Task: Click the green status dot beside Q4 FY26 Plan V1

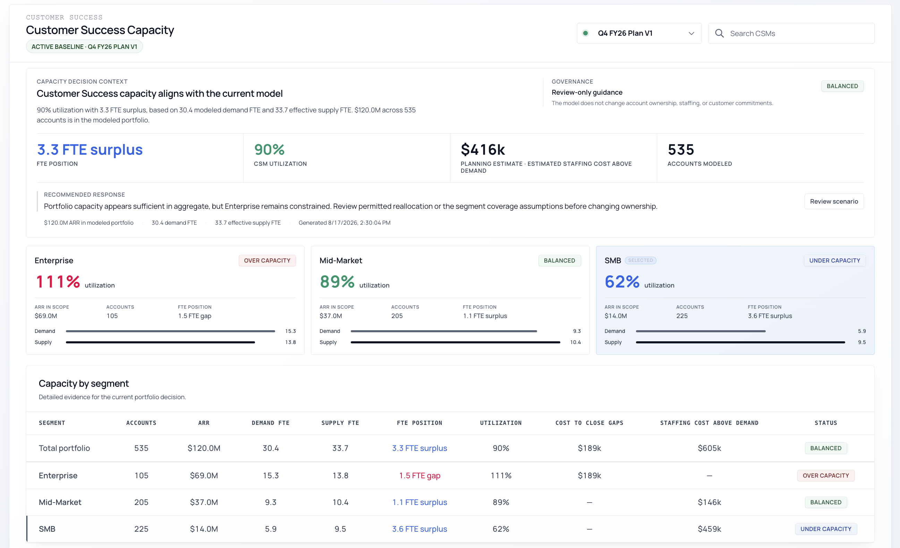Action: (x=586, y=33)
